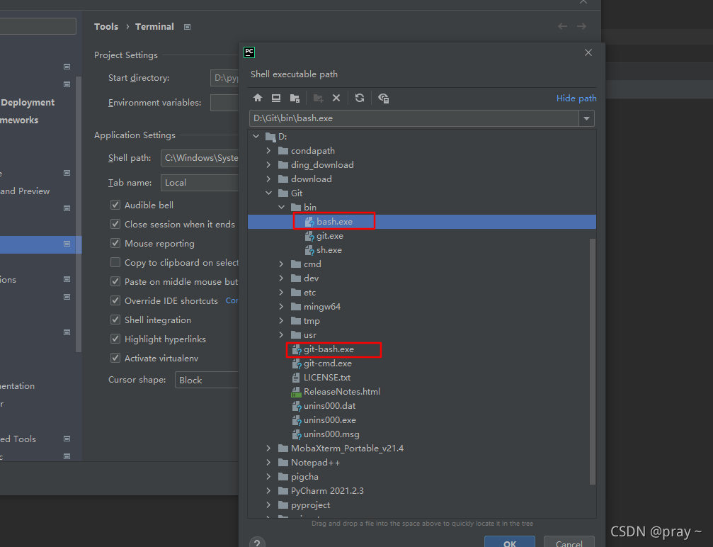Select git-bash.exe in file tree
713x547 pixels.
point(329,349)
